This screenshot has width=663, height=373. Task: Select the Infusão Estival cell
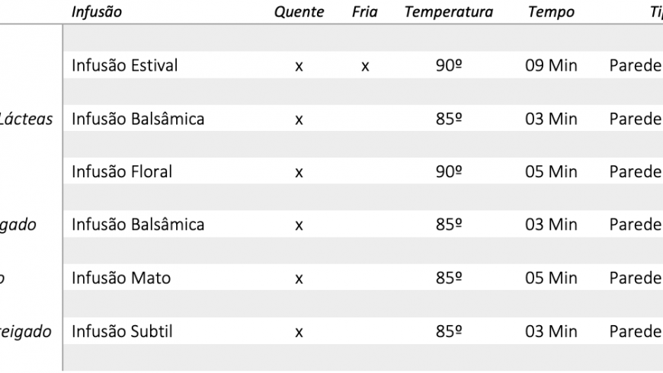(124, 65)
